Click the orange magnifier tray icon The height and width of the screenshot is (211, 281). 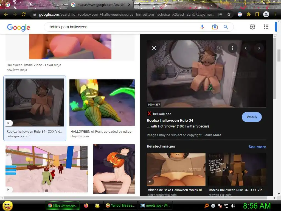coord(206,206)
